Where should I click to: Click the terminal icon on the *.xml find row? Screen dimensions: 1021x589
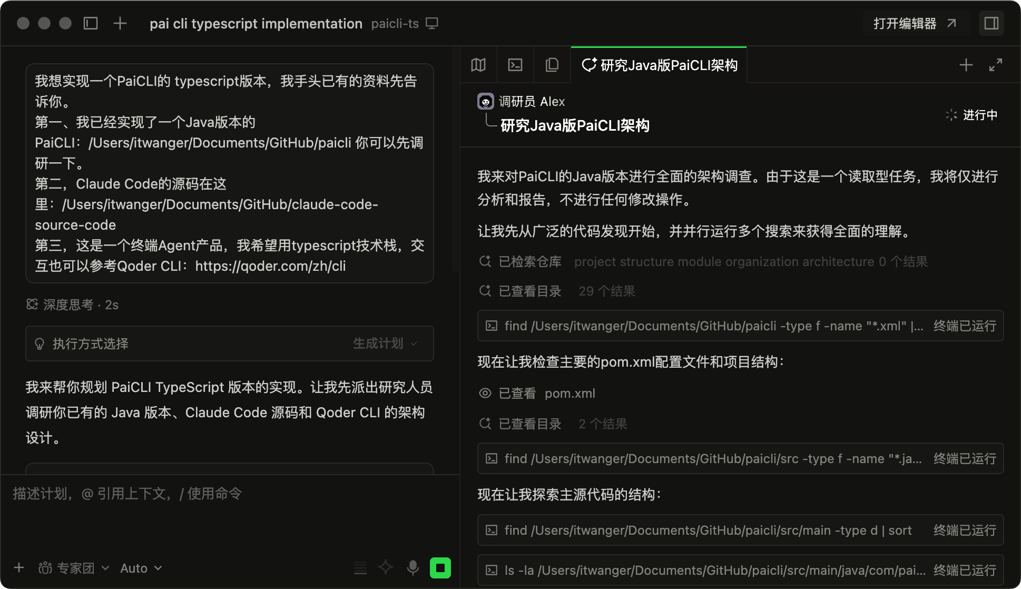[x=492, y=326]
